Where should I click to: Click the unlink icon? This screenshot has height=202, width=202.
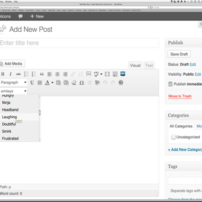81,74
